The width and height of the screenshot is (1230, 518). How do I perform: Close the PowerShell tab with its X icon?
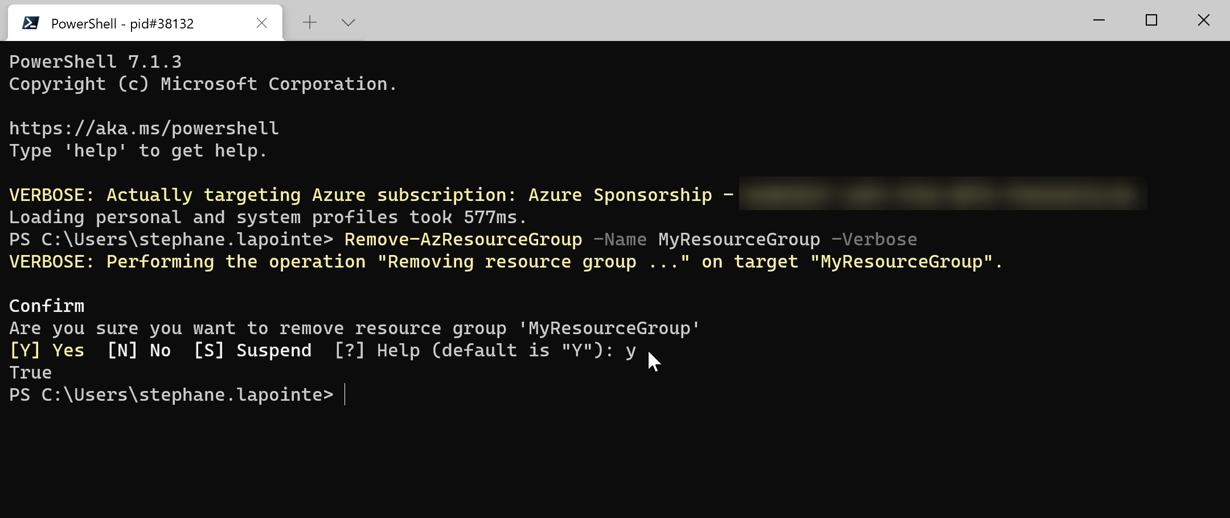click(262, 23)
